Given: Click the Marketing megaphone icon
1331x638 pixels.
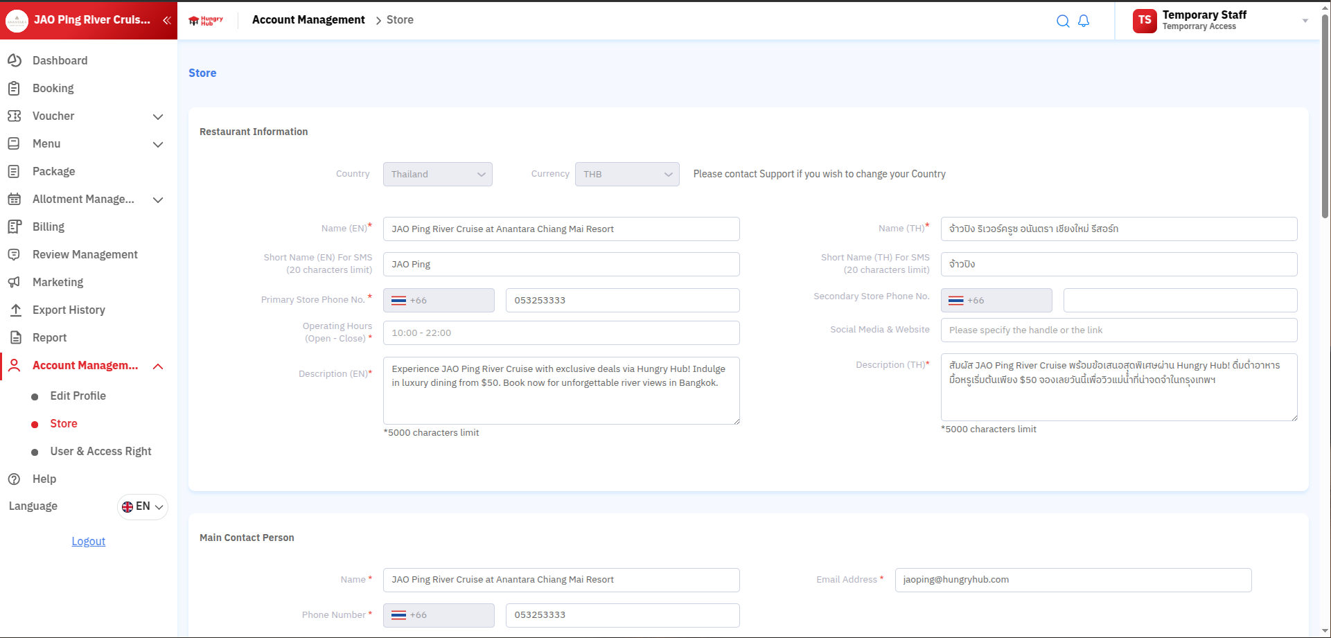Looking at the screenshot, I should point(15,282).
